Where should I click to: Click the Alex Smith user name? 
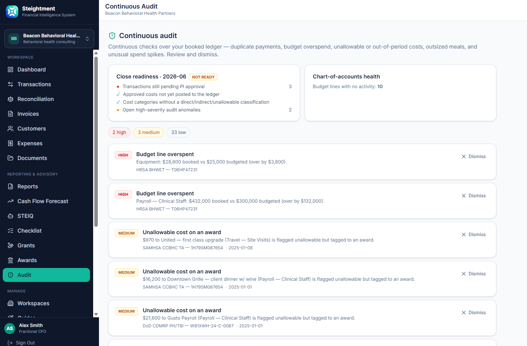click(x=31, y=325)
